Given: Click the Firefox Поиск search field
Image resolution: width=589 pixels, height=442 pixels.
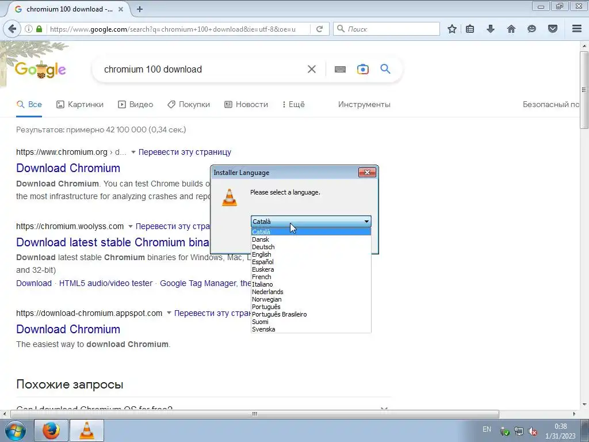Looking at the screenshot, I should tap(386, 29).
